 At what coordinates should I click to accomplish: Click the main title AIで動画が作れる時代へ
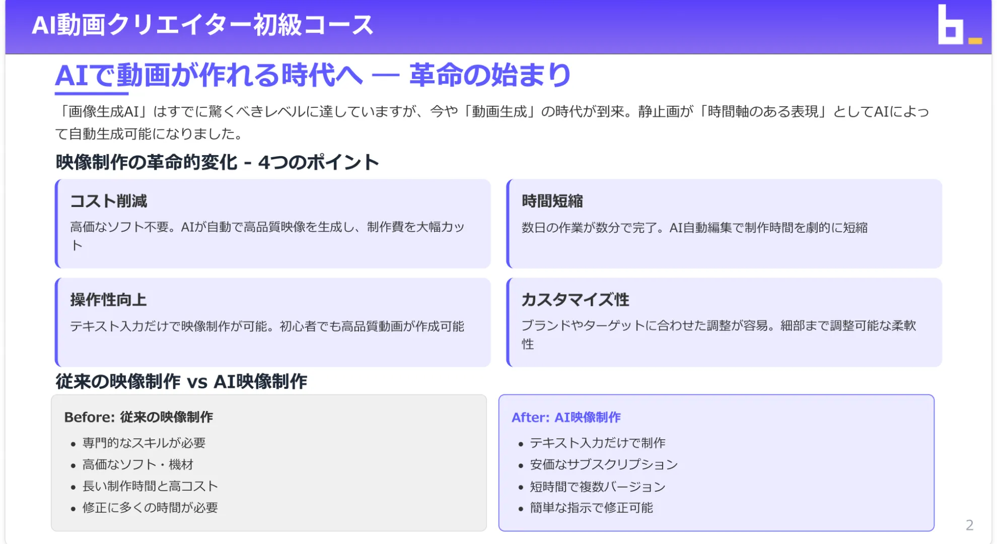pyautogui.click(x=316, y=75)
